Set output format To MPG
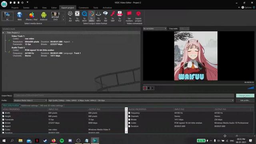256x144 pixels. (77, 16)
